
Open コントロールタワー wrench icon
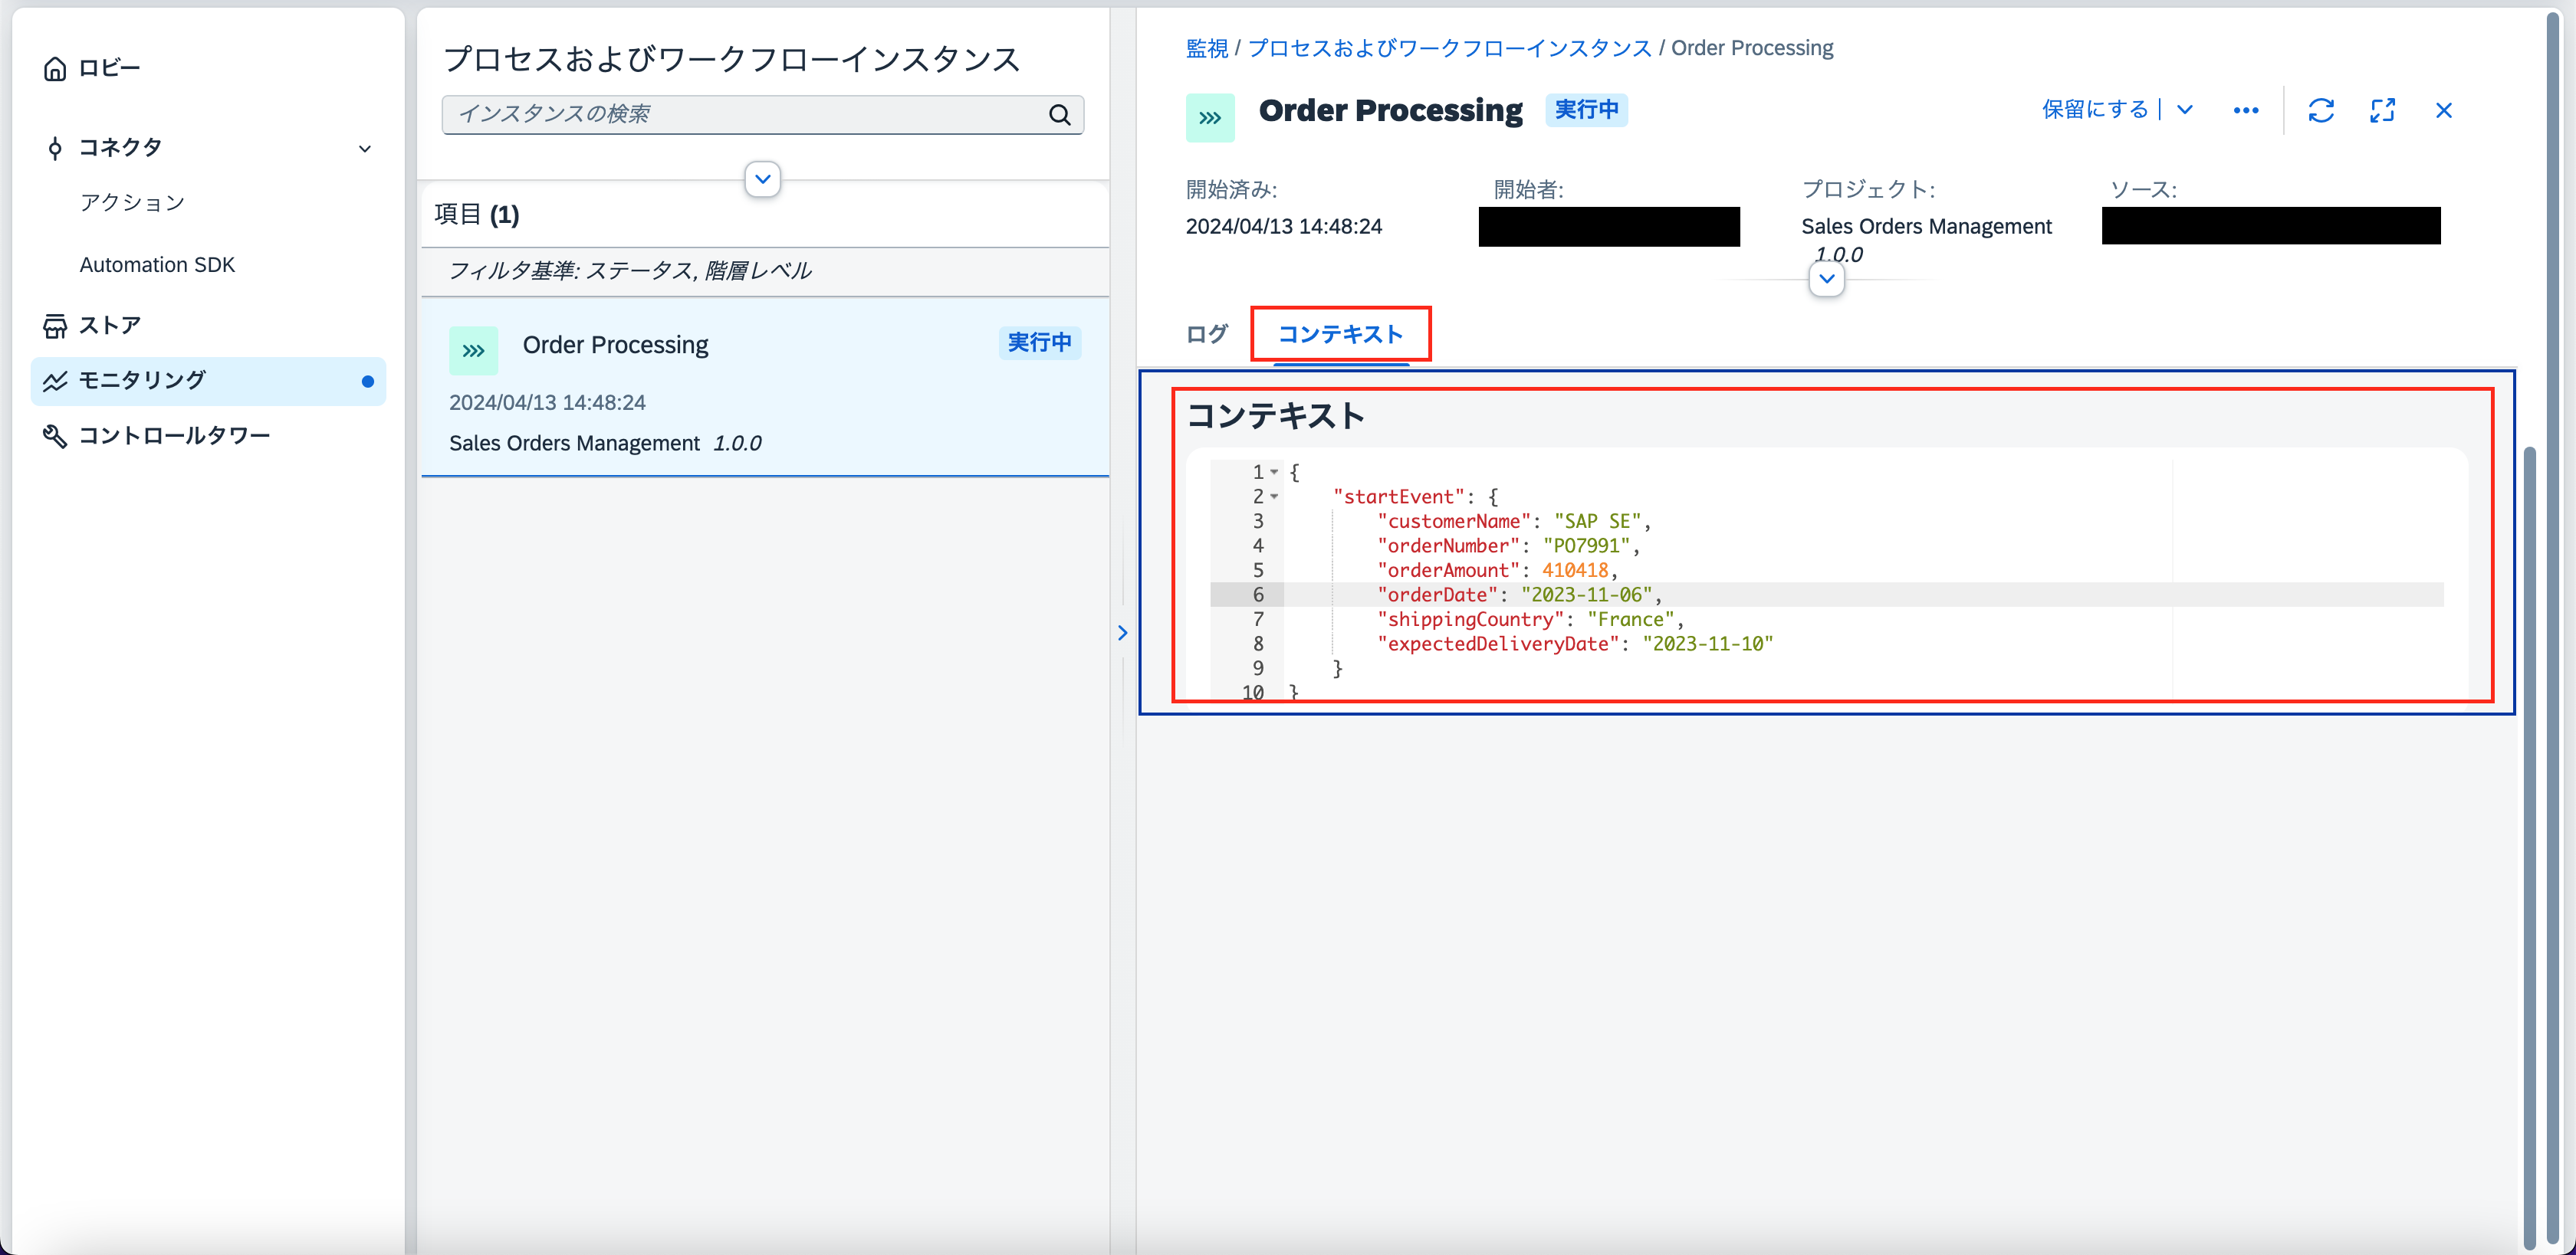click(x=55, y=434)
